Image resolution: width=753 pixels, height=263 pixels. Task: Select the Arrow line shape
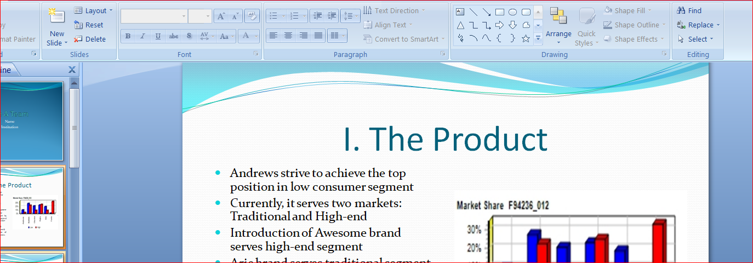[487, 12]
